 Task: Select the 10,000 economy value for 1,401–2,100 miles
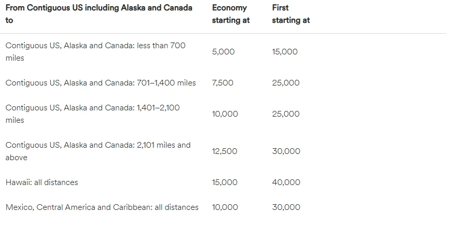click(x=225, y=114)
